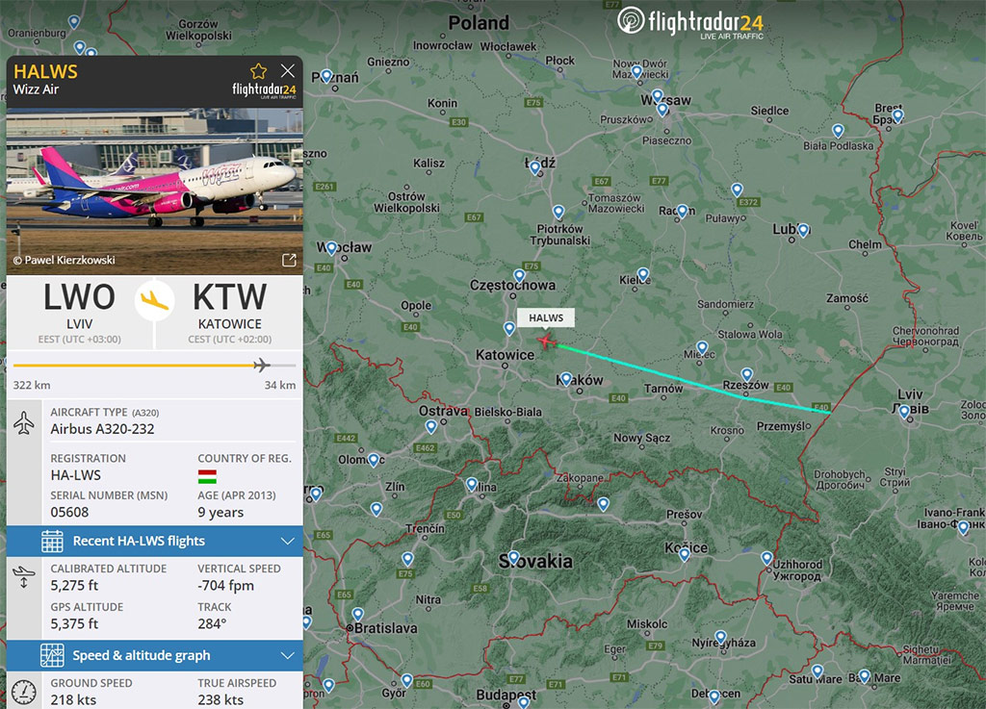Click the Rzeszów airport map marker
Screen dimensions: 986x709
point(746,375)
